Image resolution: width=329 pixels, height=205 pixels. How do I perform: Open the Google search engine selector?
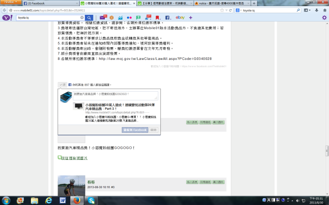239,10
